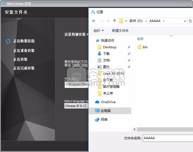Open caxa 3d 2016 folder
Image resolution: width=193 pixels, height=152 pixels.
coord(113,74)
